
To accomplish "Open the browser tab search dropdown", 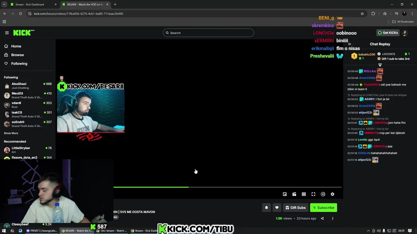I will tap(4, 5).
